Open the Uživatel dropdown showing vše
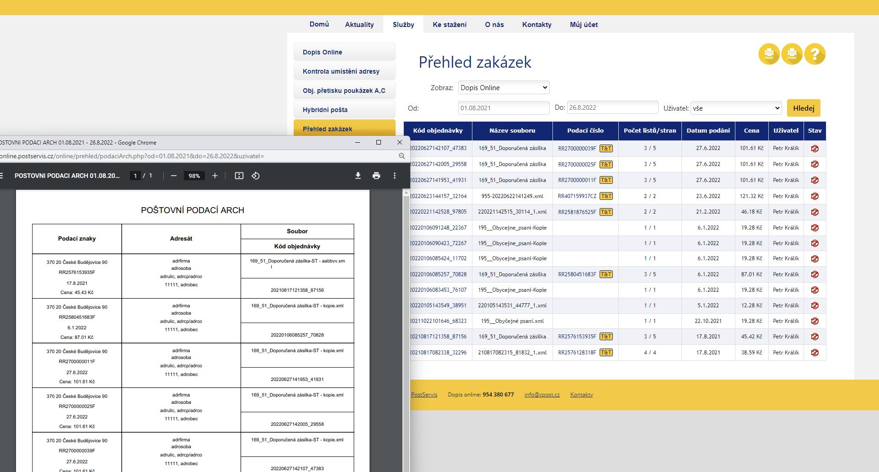The height and width of the screenshot is (472, 879). pos(736,108)
